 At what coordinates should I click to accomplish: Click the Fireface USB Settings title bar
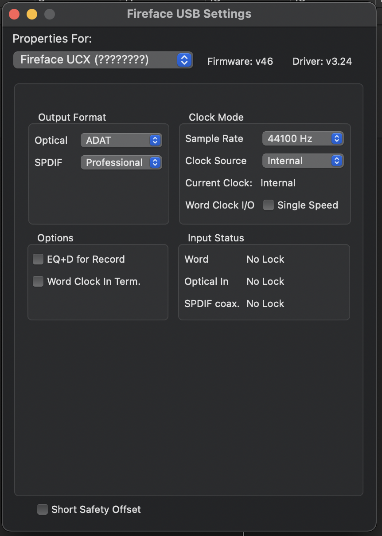[189, 14]
